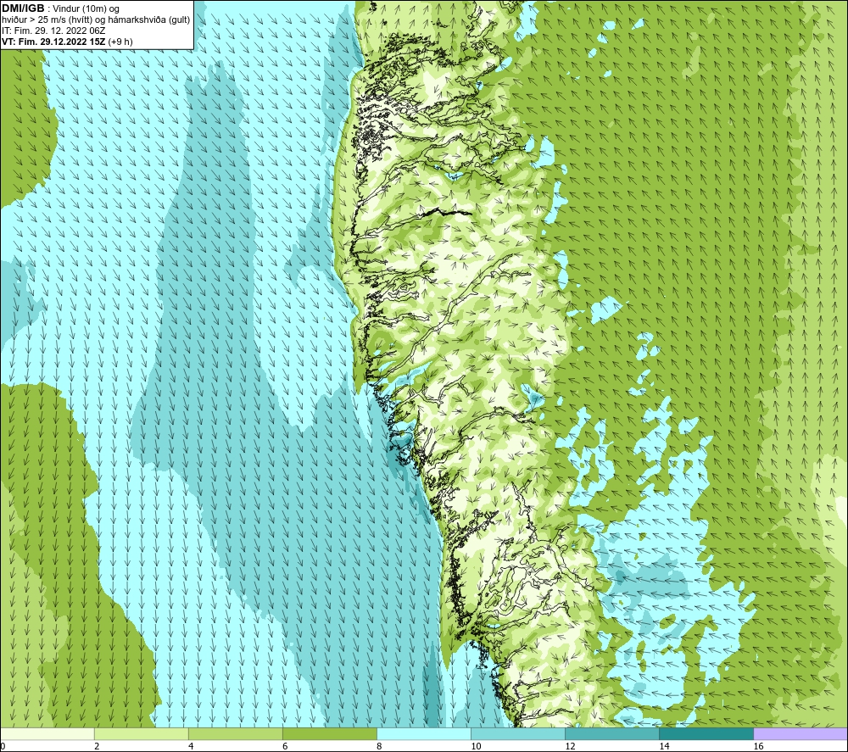Select the 12–14 m/s teal legend swatch
The image size is (848, 752).
coord(612,733)
